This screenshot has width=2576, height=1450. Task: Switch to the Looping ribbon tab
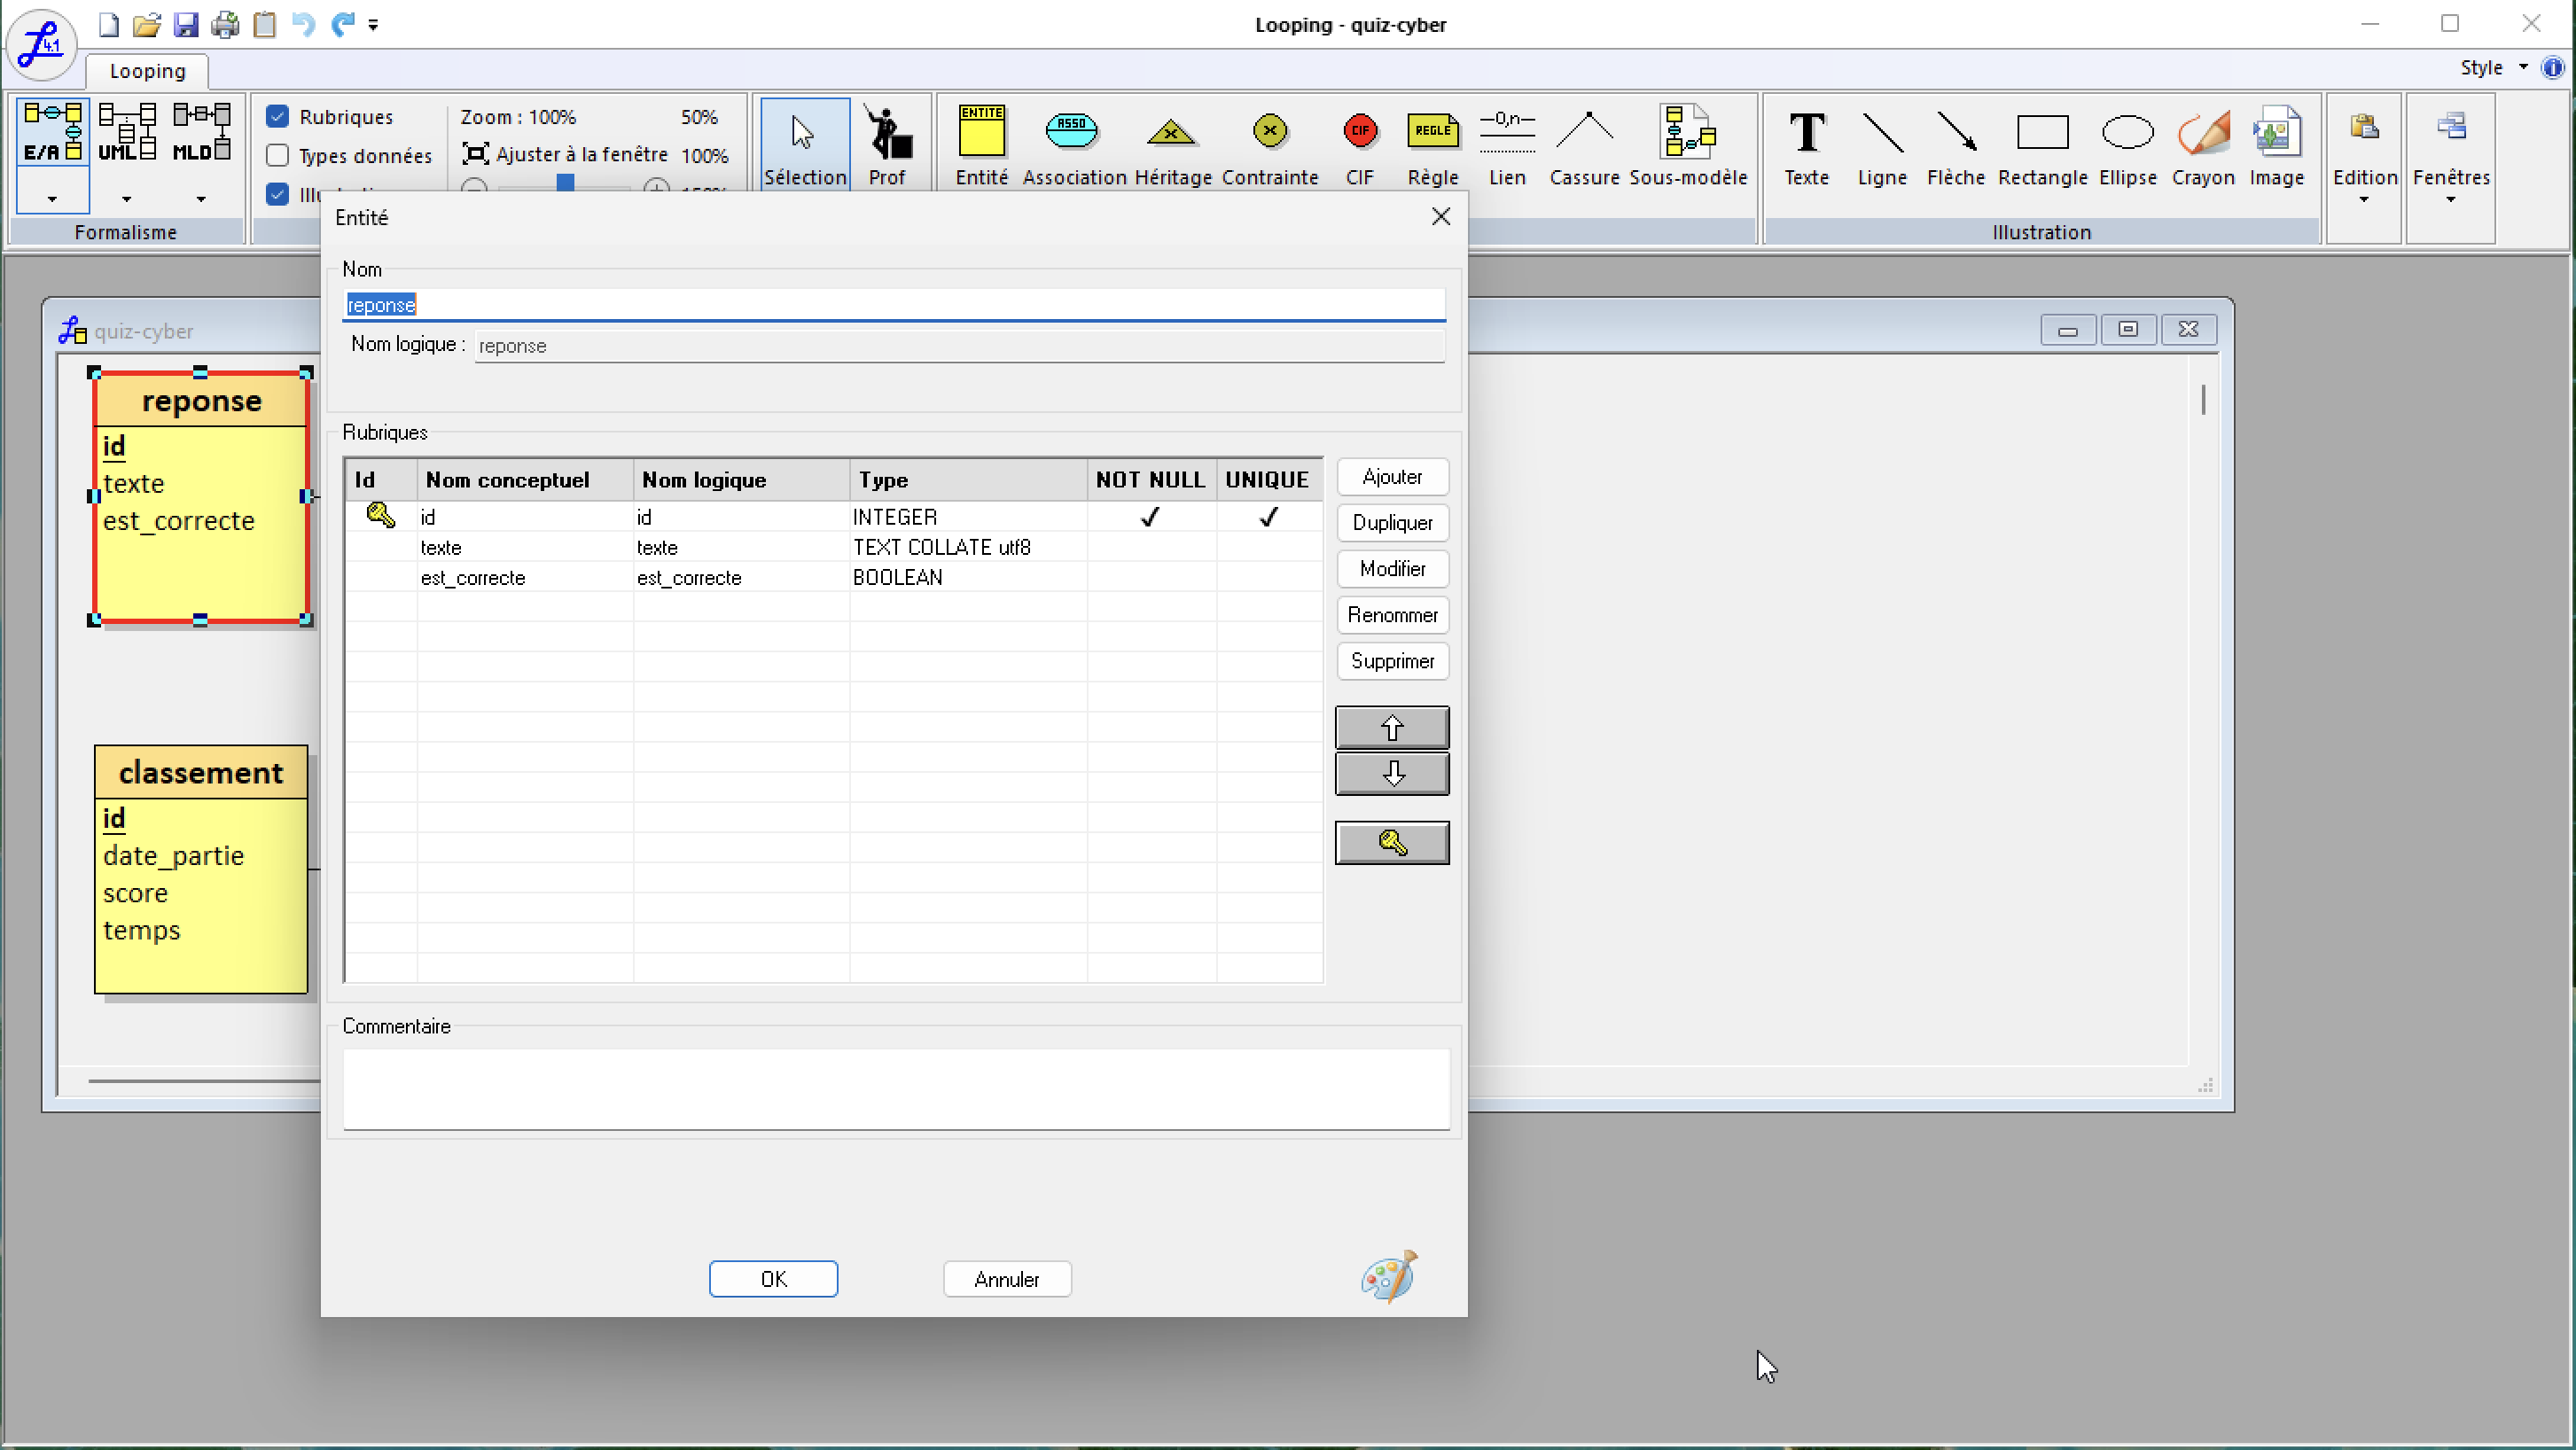point(147,71)
